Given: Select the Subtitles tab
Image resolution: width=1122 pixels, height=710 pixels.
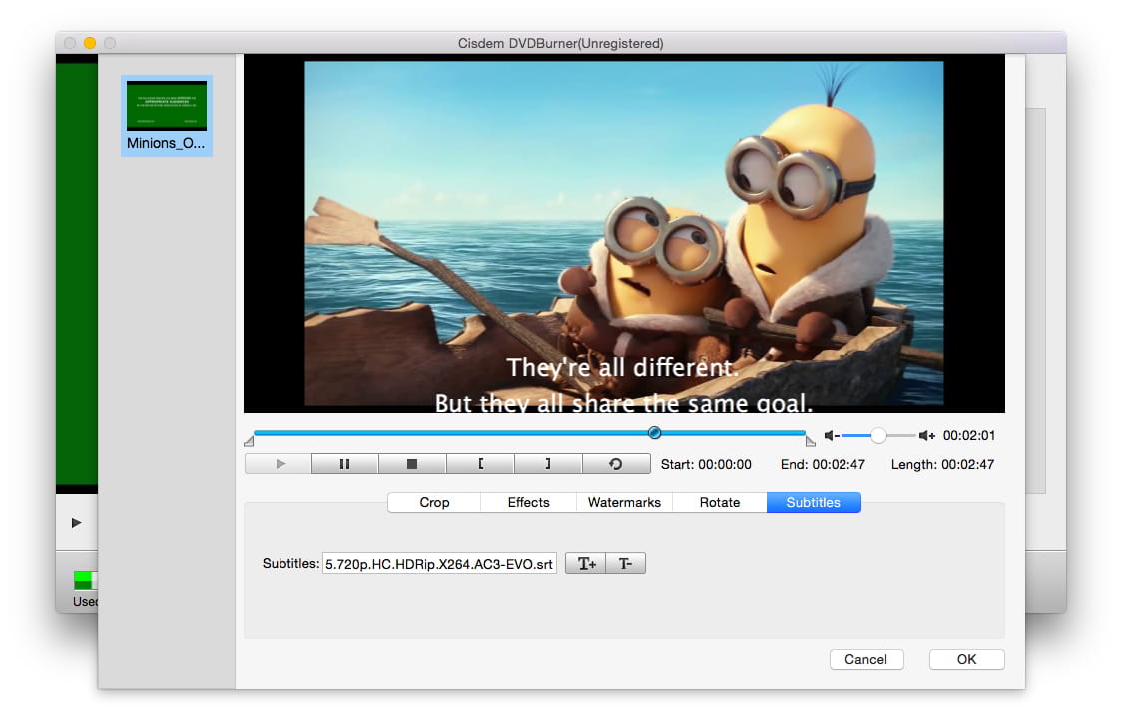Looking at the screenshot, I should (814, 503).
